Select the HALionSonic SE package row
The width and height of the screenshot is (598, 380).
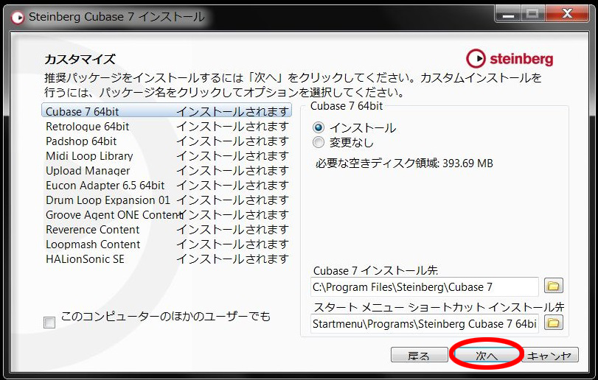167,259
